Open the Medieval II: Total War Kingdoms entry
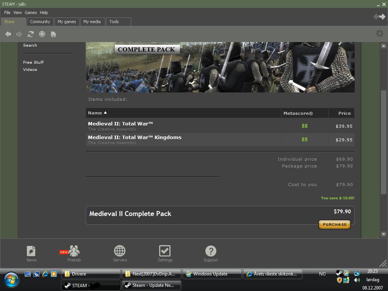 point(135,138)
